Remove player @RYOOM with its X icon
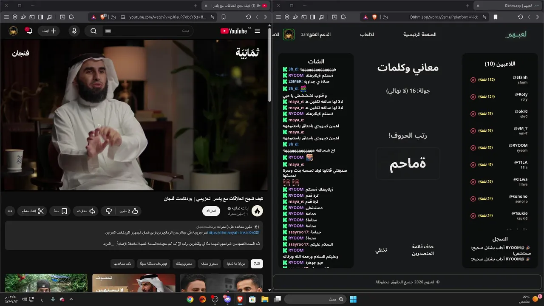Viewport: 544px width, 306px height. point(473,148)
